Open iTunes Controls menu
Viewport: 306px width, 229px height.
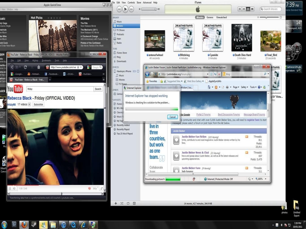pyautogui.click(x=131, y=2)
